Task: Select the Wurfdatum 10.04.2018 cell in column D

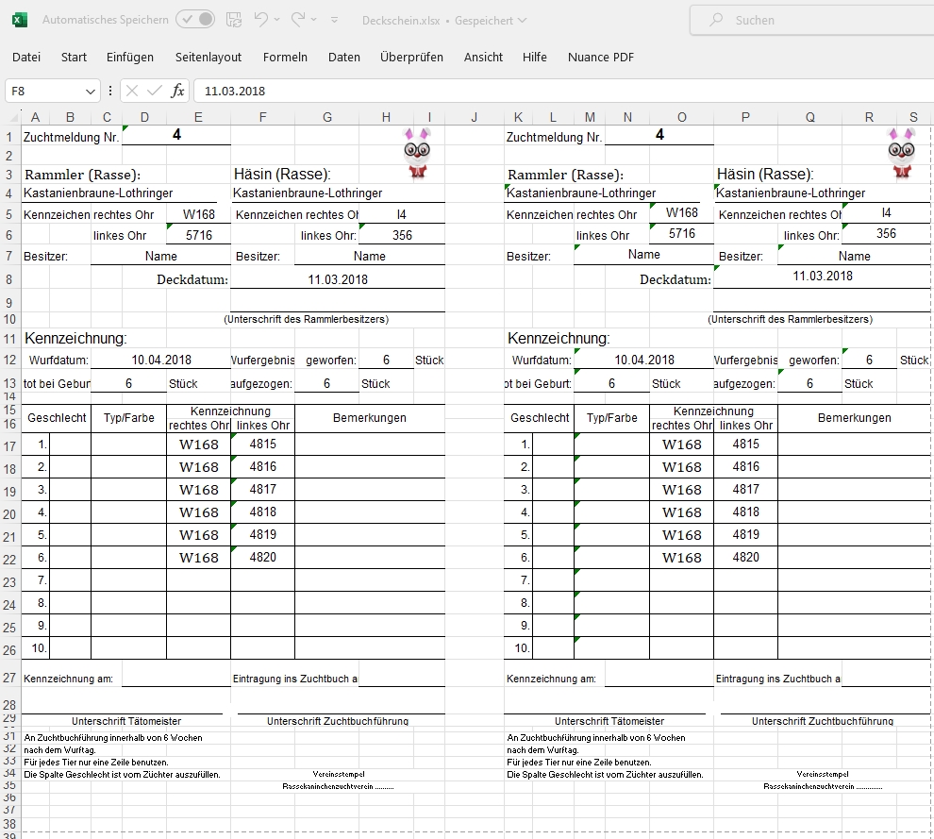Action: [x=160, y=360]
